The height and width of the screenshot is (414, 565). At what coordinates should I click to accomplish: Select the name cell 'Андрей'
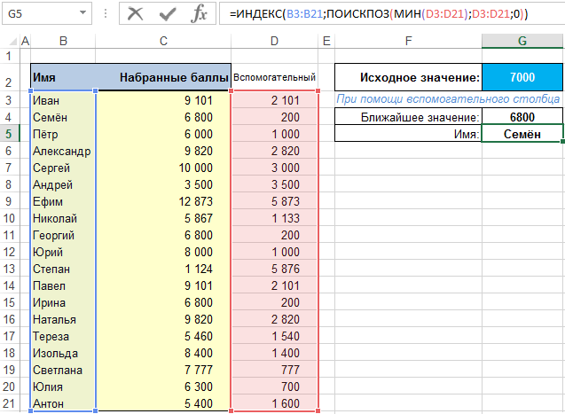63,184
